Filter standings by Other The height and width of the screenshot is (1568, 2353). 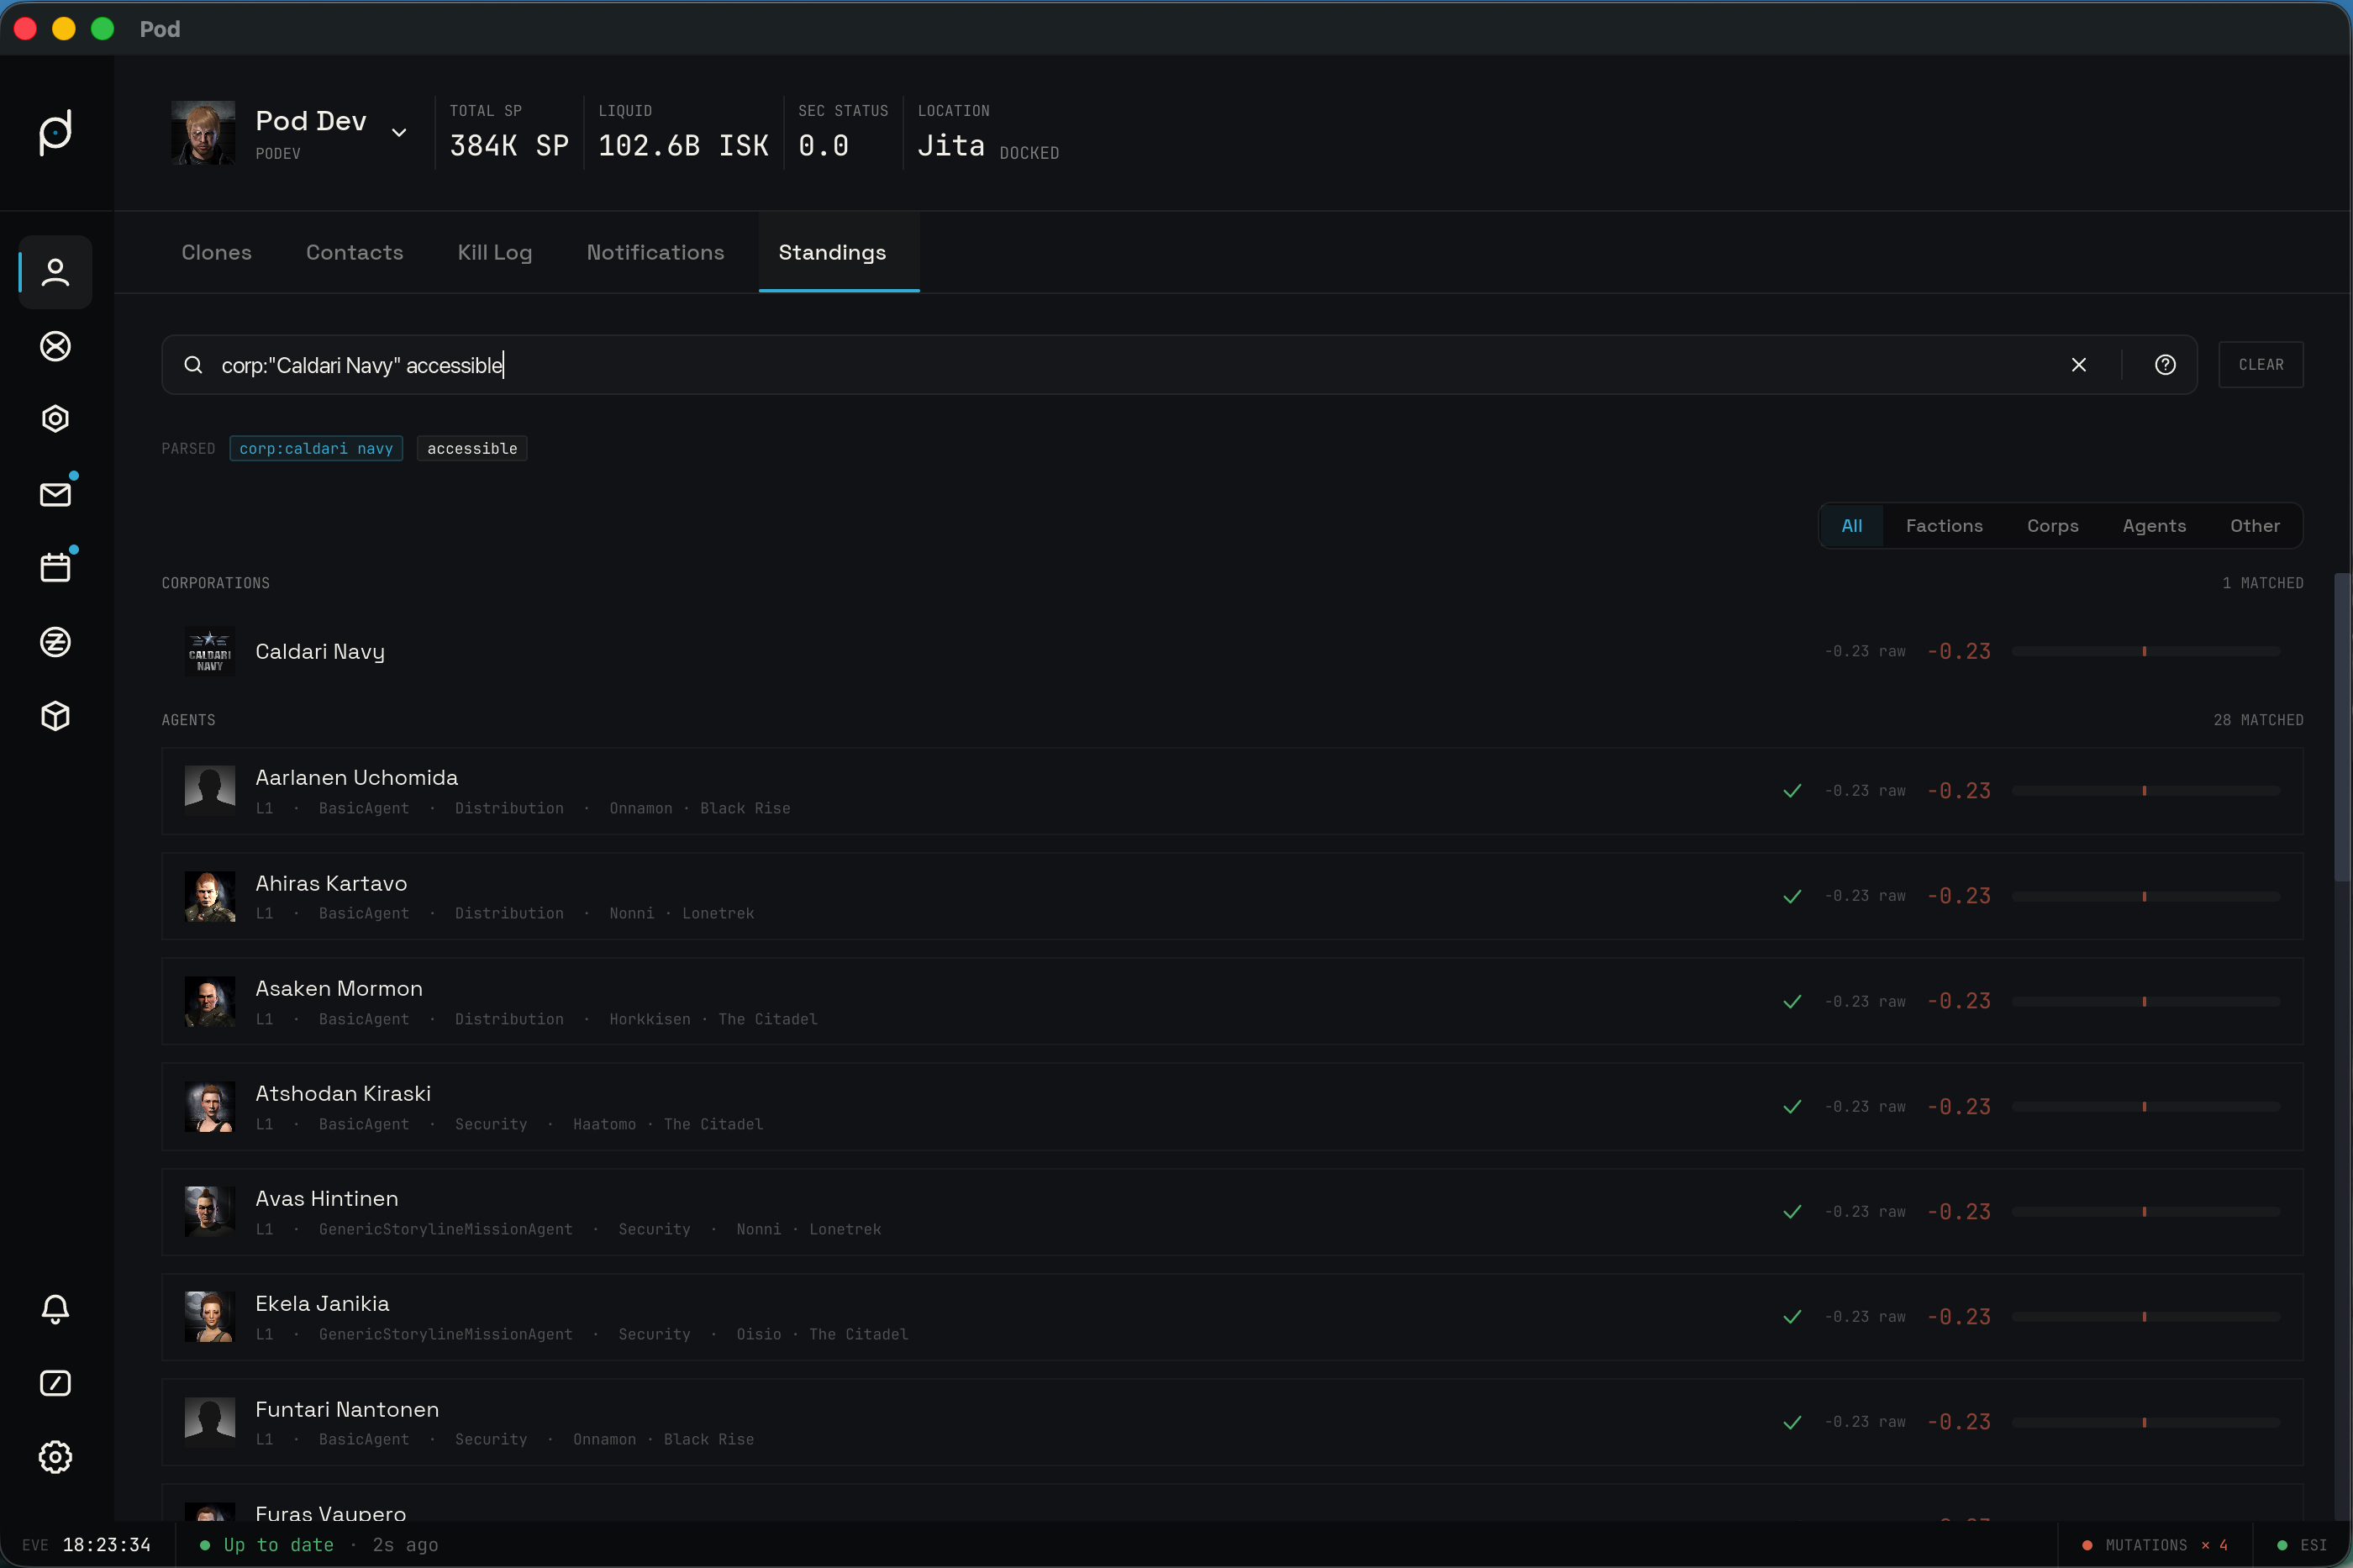2255,526
